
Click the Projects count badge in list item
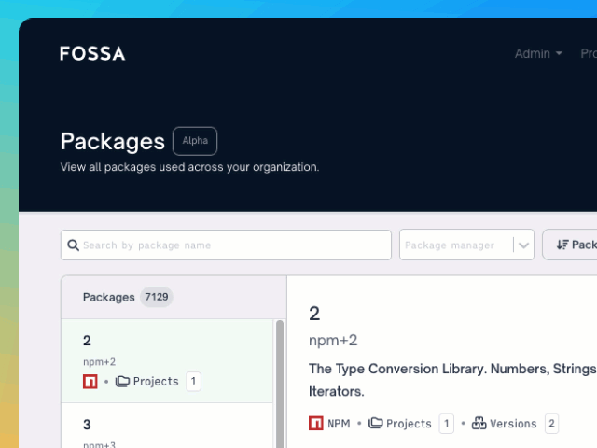pyautogui.click(x=193, y=381)
